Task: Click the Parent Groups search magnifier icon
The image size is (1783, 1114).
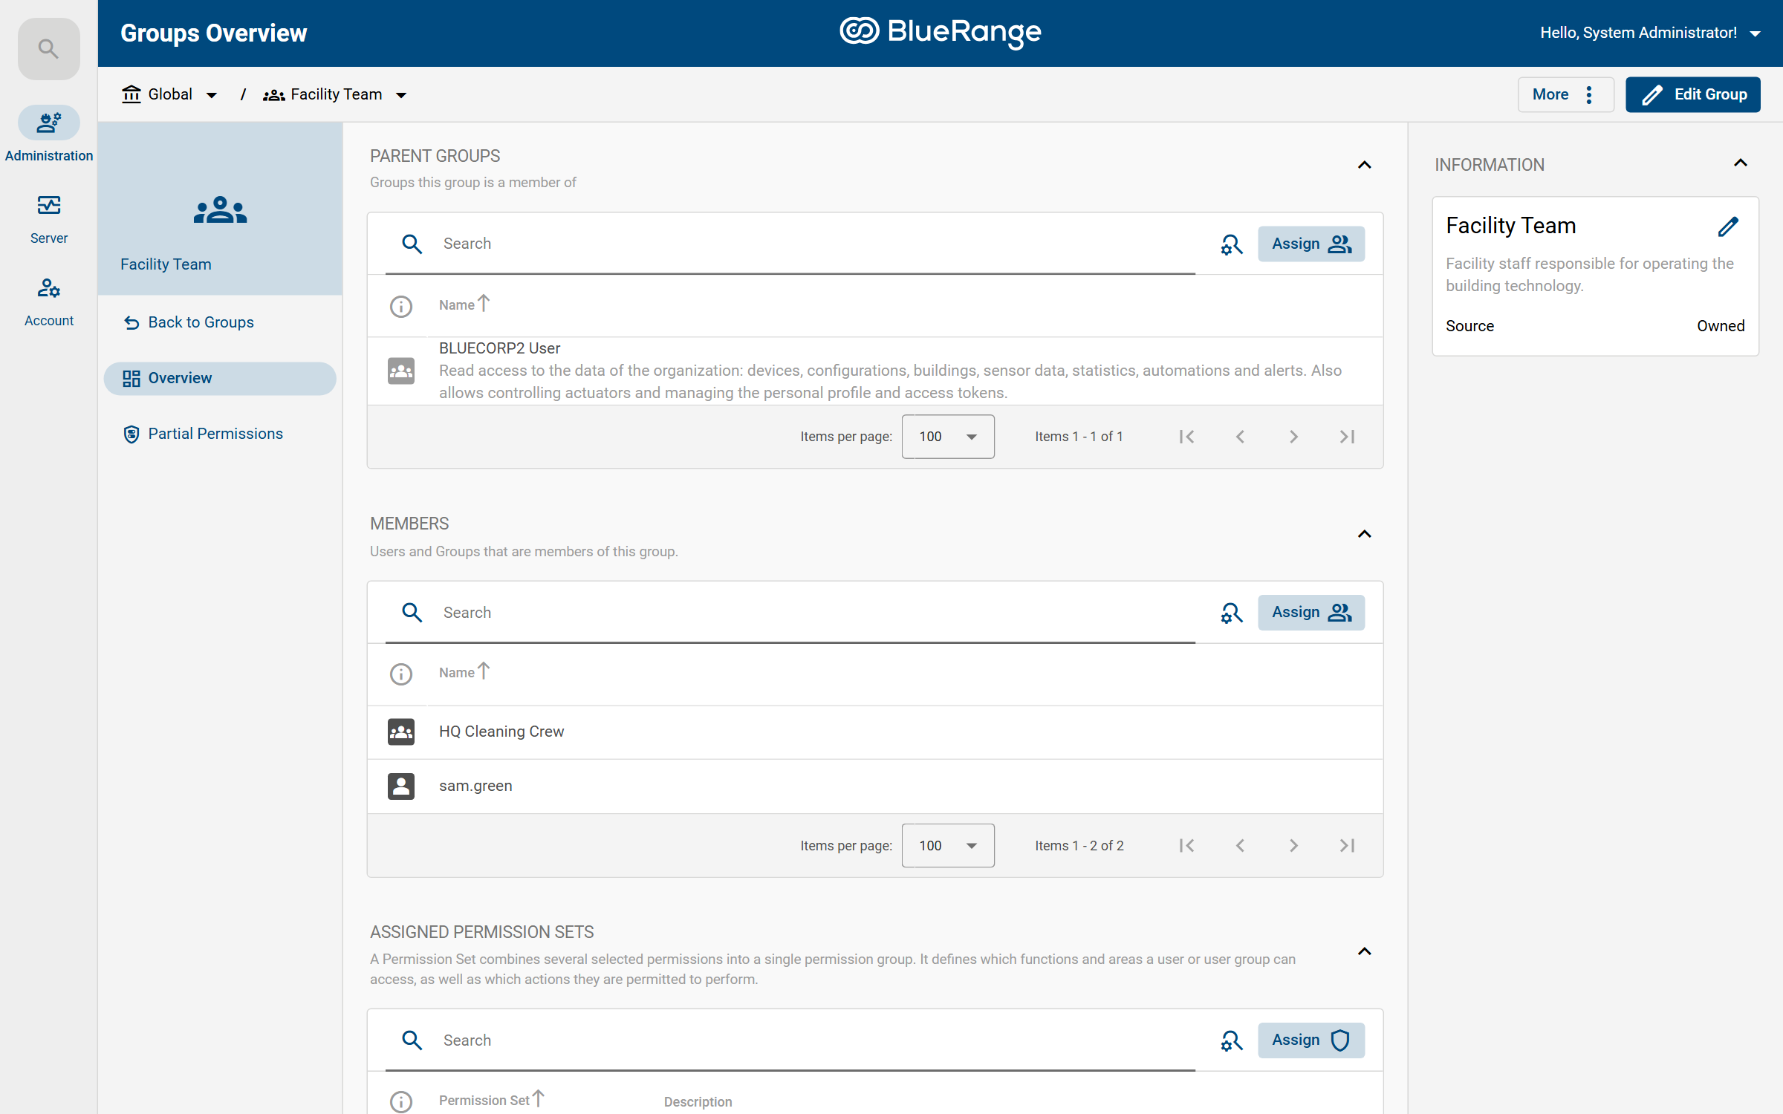Action: click(412, 244)
